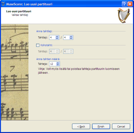This screenshot has width=134, height=133.
Task: Increase the time signature denominator
Action: pyautogui.click(x=71, y=37)
